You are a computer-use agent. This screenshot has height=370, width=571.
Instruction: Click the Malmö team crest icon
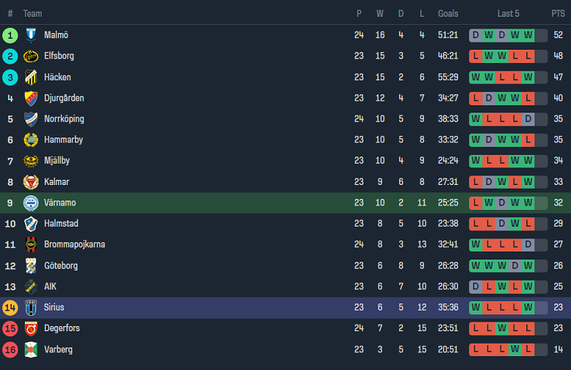coord(31,35)
